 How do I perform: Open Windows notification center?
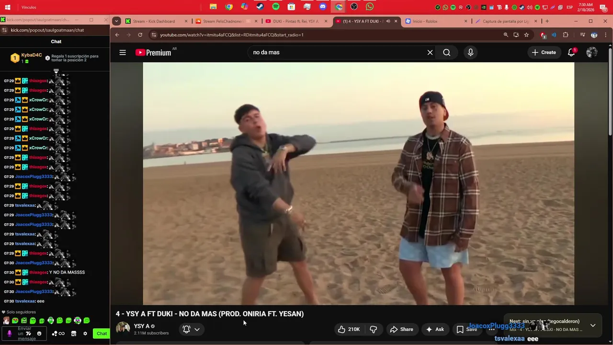603,7
